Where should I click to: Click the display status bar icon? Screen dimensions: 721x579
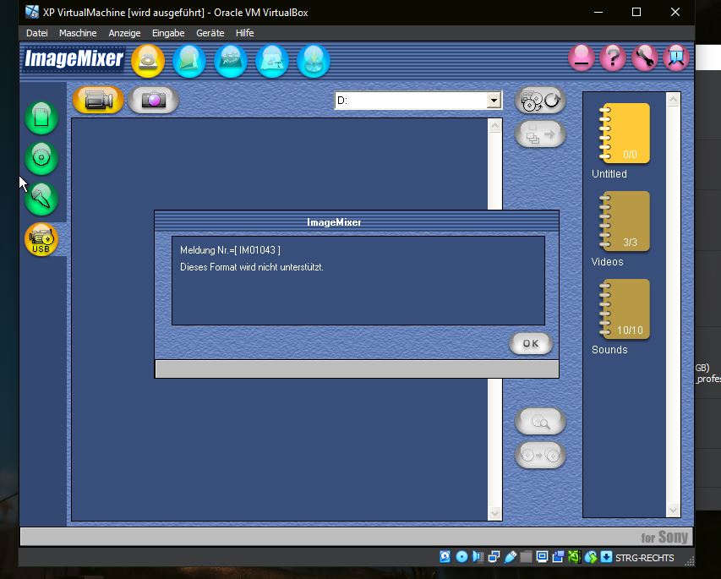point(542,557)
